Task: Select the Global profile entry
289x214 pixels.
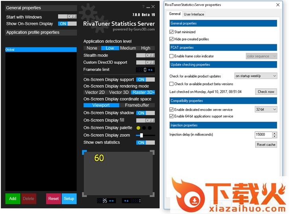Action: coord(41,50)
